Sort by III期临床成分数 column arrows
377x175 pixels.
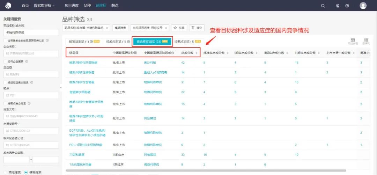(319, 53)
